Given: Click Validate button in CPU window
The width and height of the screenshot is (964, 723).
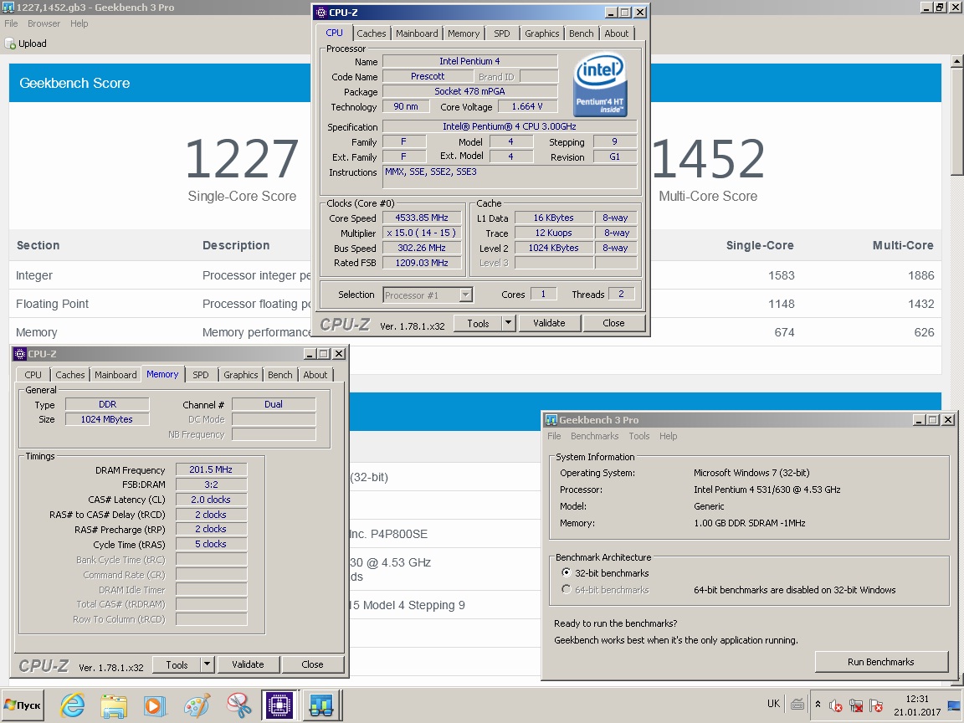Looking at the screenshot, I should (549, 323).
